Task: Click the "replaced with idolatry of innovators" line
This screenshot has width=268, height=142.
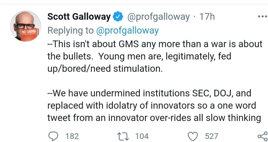Action: (152, 106)
